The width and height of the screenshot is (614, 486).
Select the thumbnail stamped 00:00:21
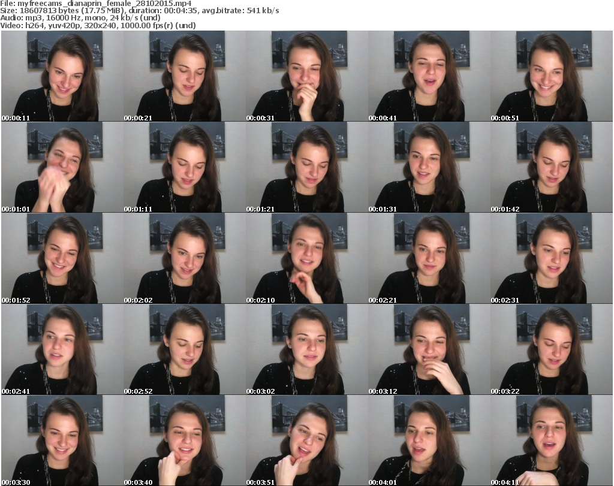185,76
